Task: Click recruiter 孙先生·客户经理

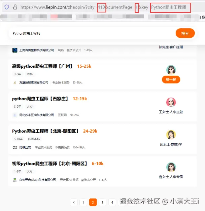Action: point(171,47)
